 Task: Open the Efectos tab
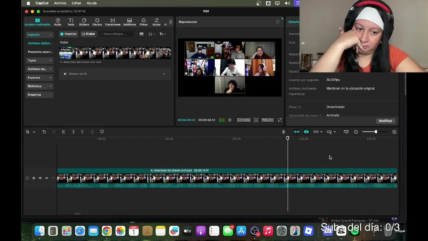point(97,22)
